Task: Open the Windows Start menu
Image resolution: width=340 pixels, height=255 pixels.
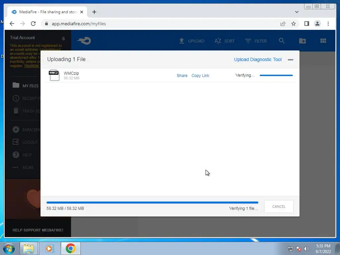Action: click(x=9, y=248)
